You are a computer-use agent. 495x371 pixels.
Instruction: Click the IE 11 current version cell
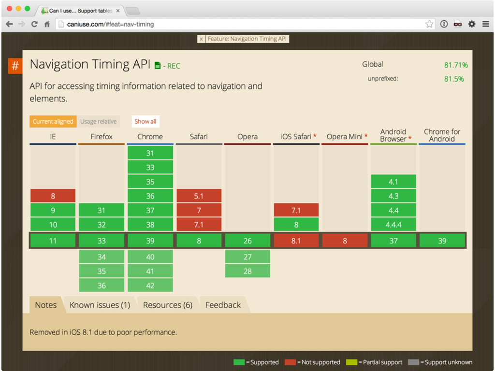point(53,241)
